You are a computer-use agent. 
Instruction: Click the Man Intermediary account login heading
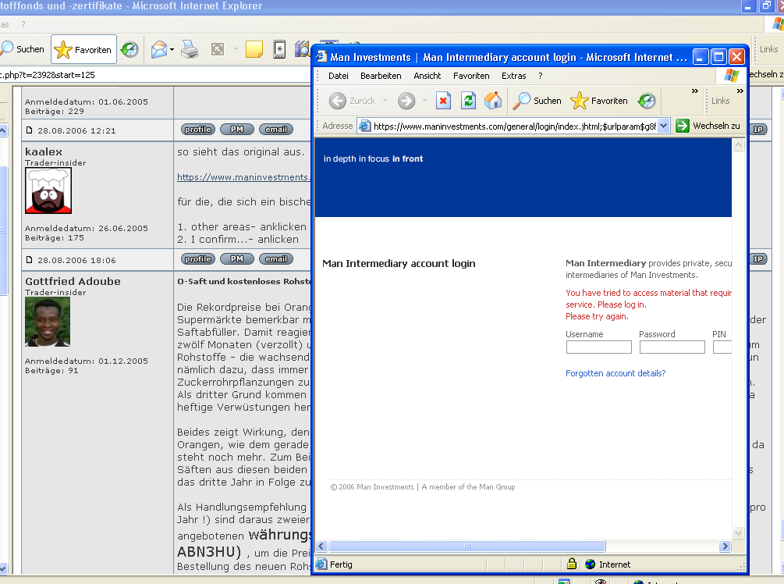click(399, 264)
